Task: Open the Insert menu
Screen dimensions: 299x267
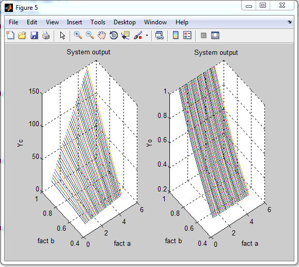Action: click(x=74, y=22)
